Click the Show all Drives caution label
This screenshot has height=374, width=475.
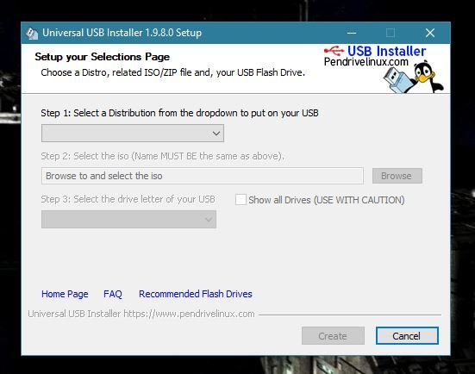(x=327, y=200)
